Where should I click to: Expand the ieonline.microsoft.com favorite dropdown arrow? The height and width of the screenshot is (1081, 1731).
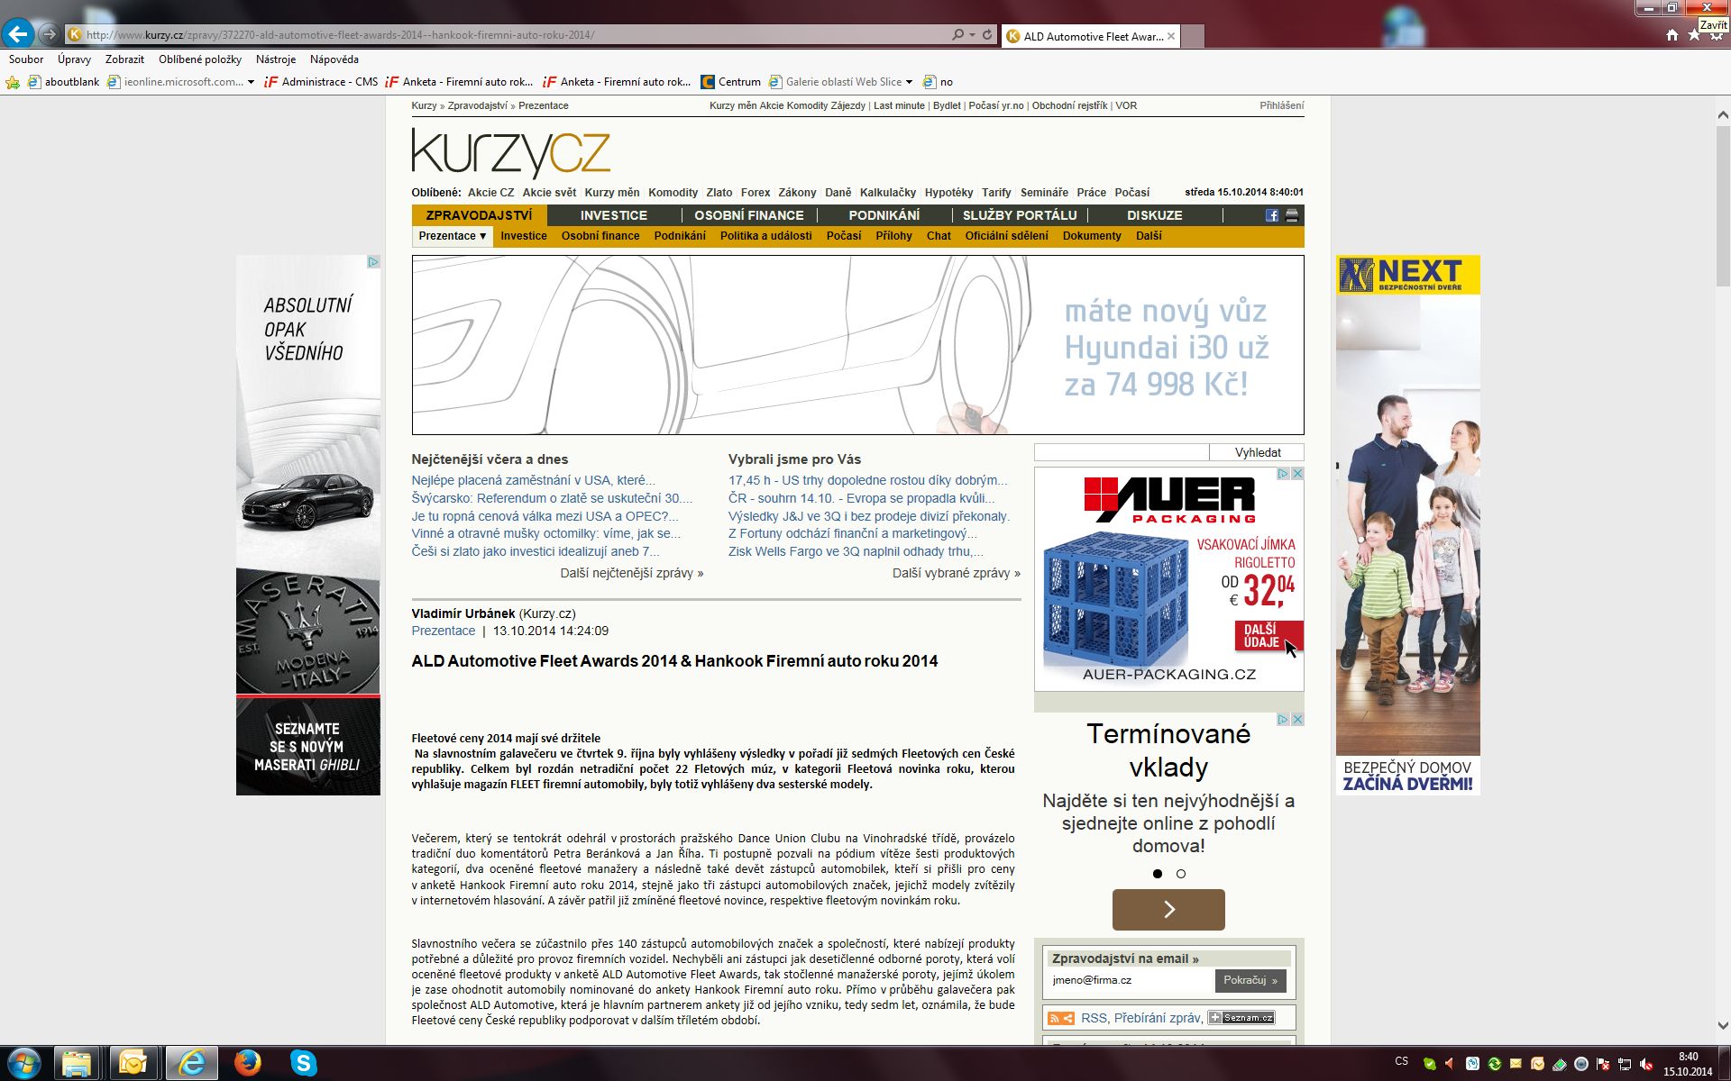point(251,82)
